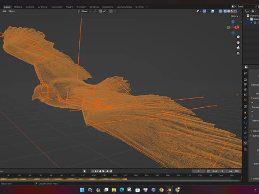
Task: Toggle X-ray mode
Action: 221,11
